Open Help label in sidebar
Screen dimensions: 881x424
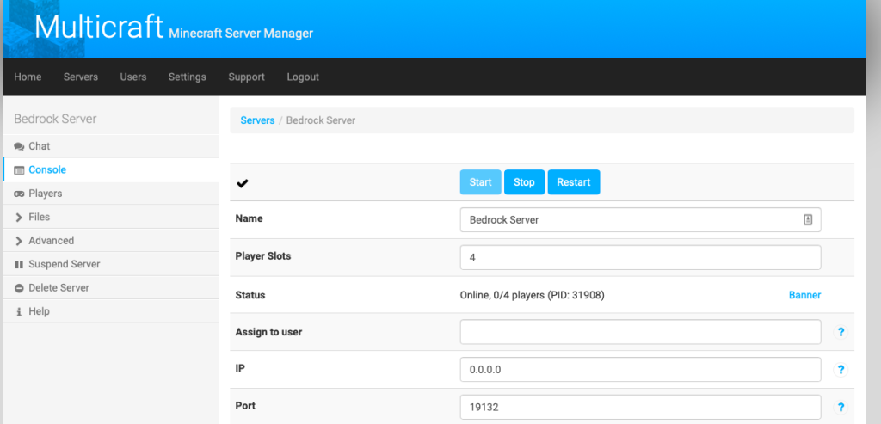tap(39, 311)
